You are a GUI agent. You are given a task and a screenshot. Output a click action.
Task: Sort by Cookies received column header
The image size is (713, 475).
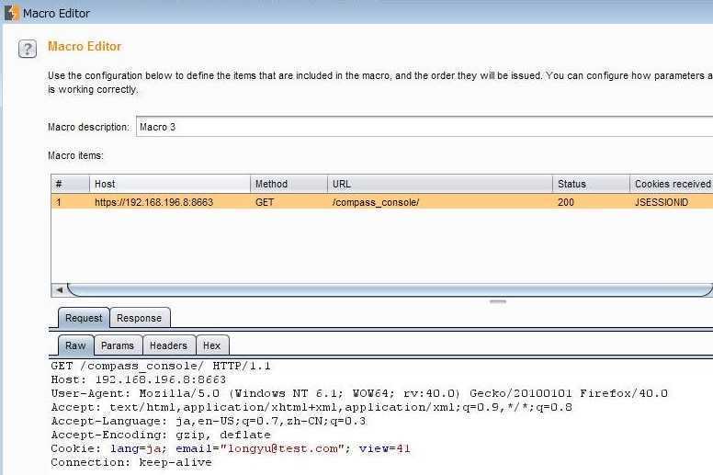(672, 184)
